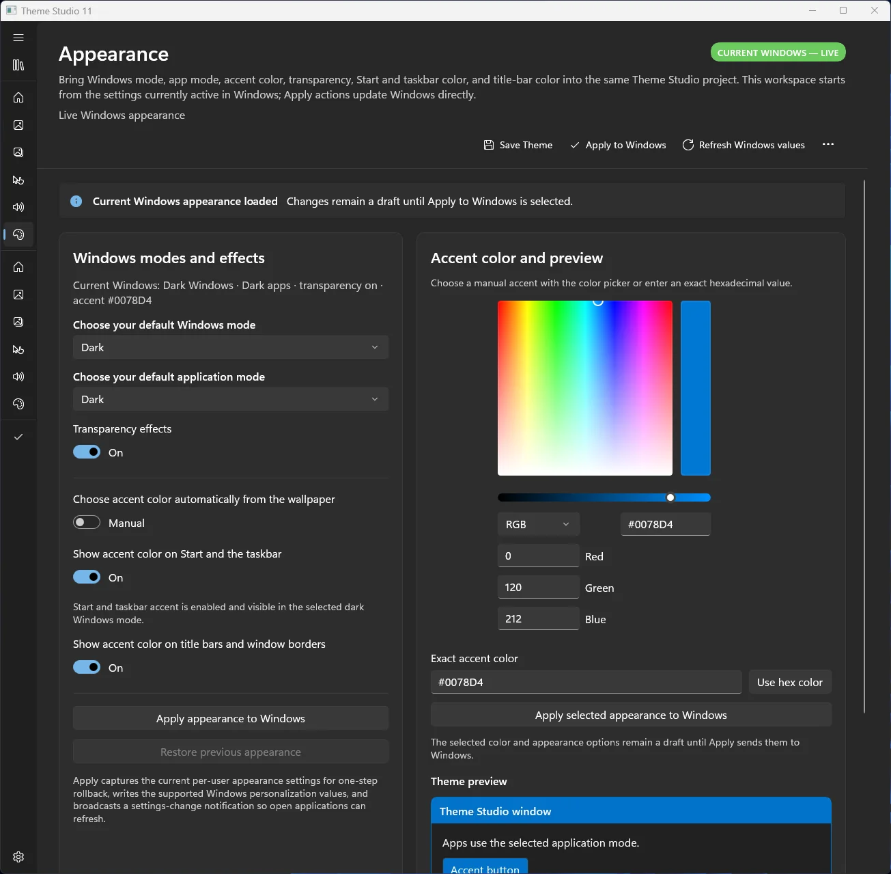891x874 pixels.
Task: Open the library icon in the sidebar
Action: [x=18, y=65]
